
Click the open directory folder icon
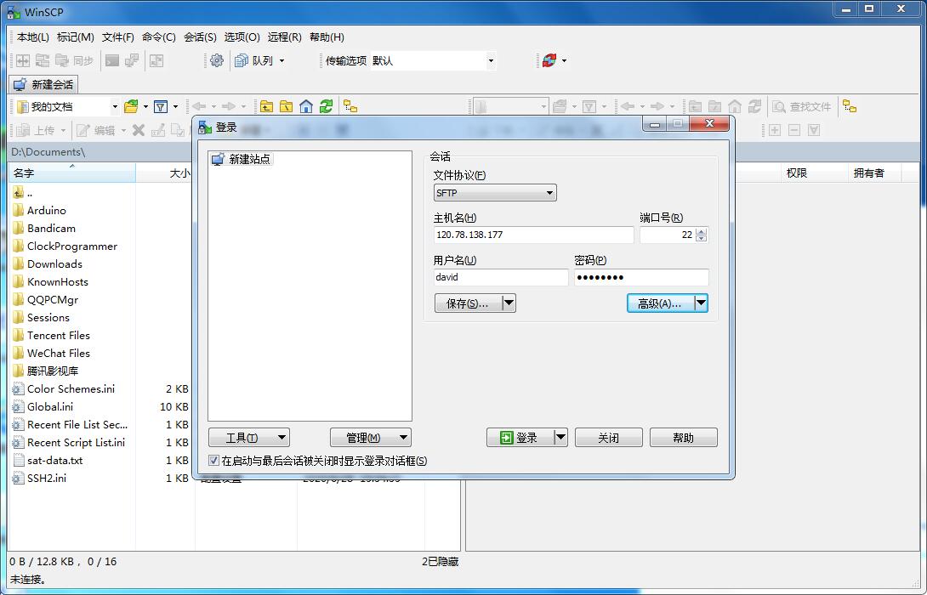(131, 106)
